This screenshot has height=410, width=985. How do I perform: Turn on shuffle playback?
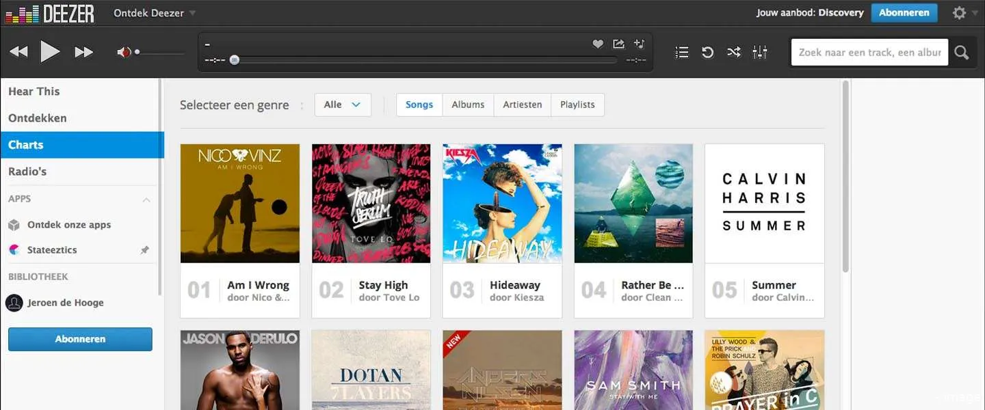(x=733, y=51)
